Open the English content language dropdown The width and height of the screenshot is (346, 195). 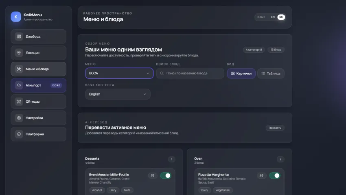click(x=118, y=94)
